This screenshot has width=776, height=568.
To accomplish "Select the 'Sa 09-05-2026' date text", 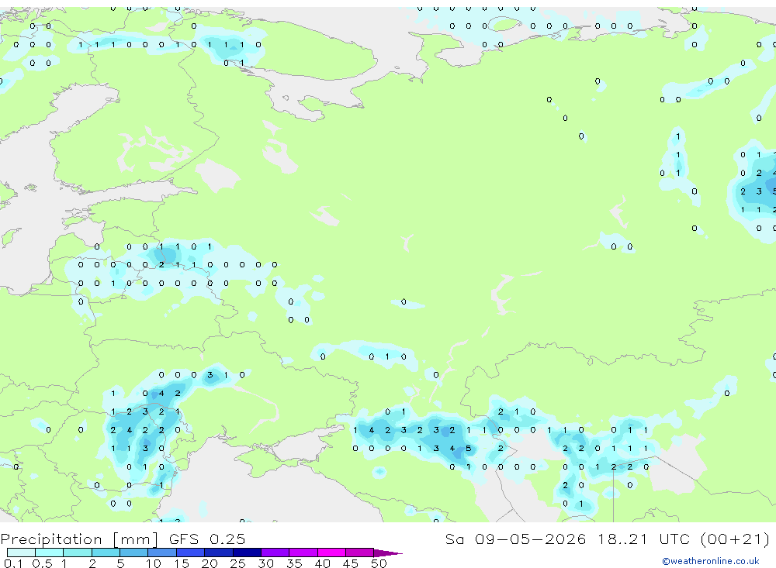I will pos(516,539).
